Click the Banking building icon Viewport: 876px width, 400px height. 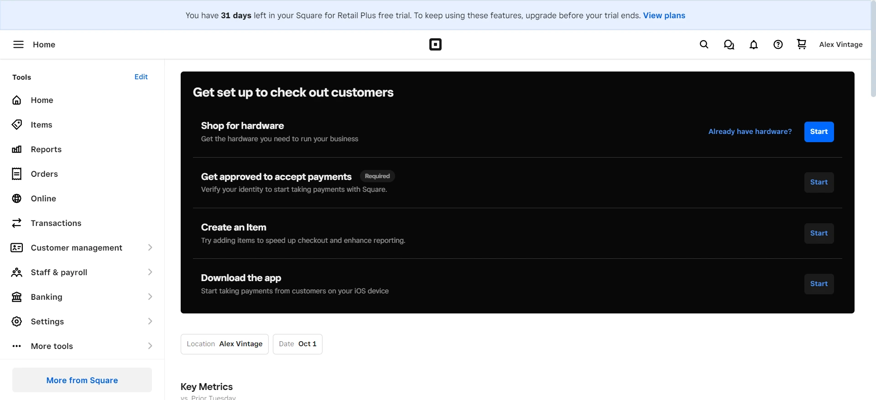[17, 297]
